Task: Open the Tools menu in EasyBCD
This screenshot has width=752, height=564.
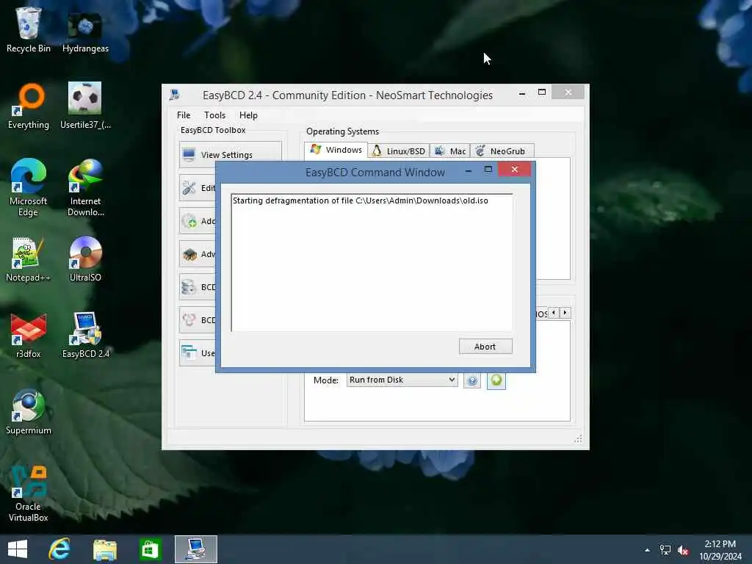Action: click(214, 115)
